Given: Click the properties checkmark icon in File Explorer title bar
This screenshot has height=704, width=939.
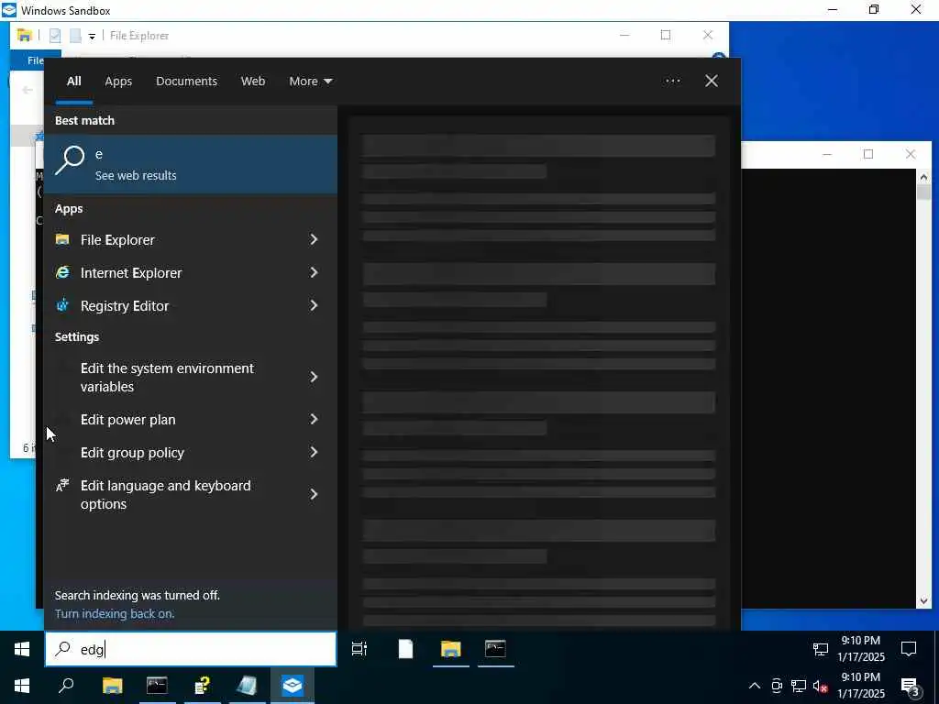Looking at the screenshot, I should [x=54, y=36].
